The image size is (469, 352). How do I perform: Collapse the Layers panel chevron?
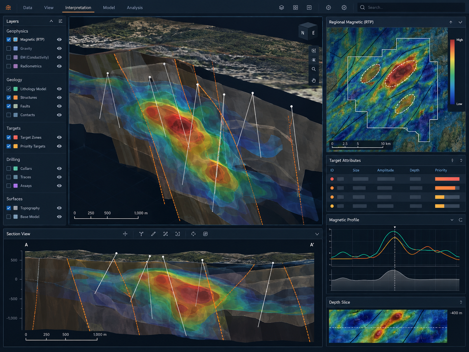[x=51, y=21]
